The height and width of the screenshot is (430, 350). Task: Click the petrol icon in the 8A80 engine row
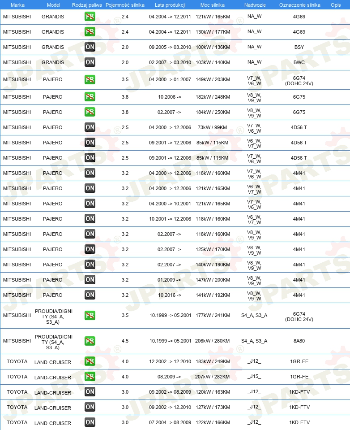coord(90,341)
